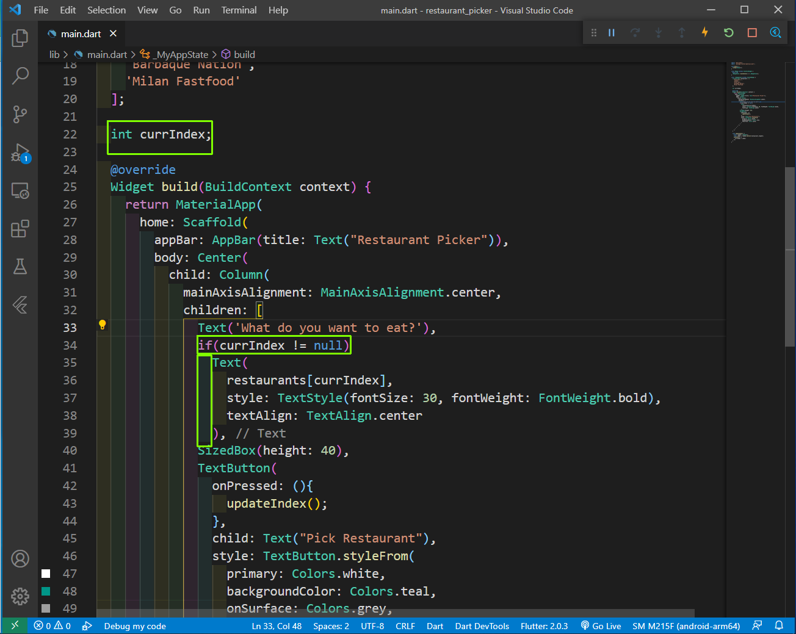This screenshot has width=796, height=634.
Task: Click 'updateIndex();' on line 43
Action: (x=277, y=503)
